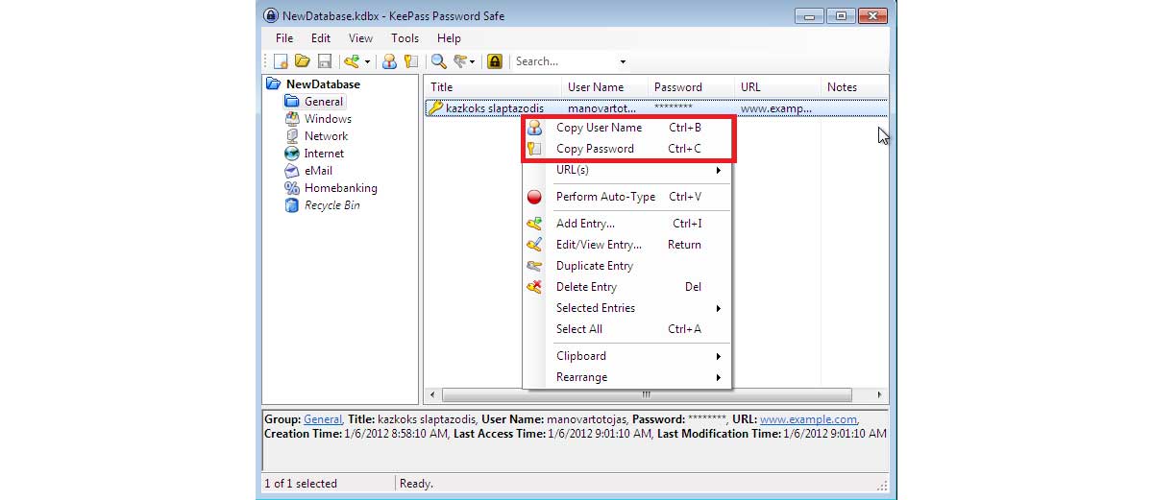Choose Delete Entry from context menu
The image size is (1153, 500).
click(627, 287)
